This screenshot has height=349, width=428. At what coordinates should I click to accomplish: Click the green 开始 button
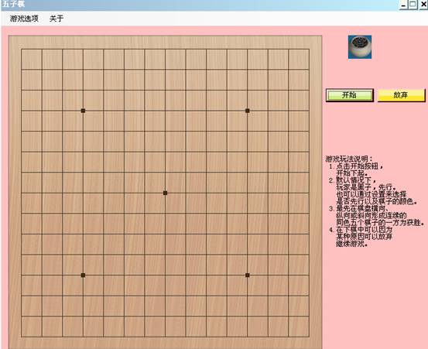(350, 95)
